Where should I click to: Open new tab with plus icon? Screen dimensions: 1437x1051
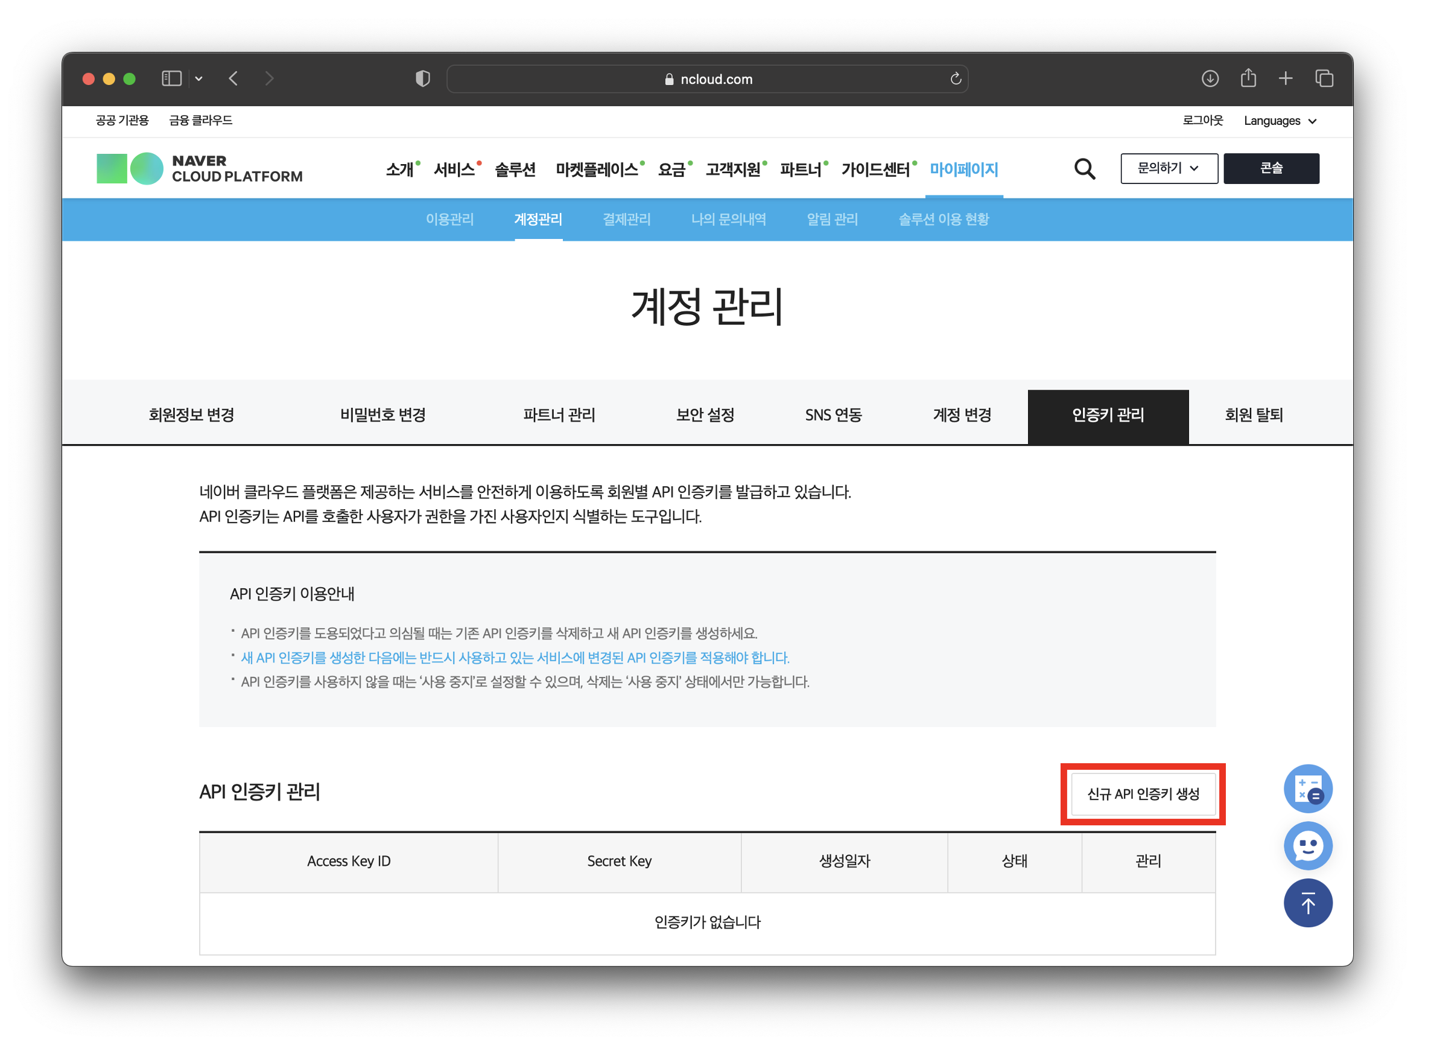tap(1285, 78)
